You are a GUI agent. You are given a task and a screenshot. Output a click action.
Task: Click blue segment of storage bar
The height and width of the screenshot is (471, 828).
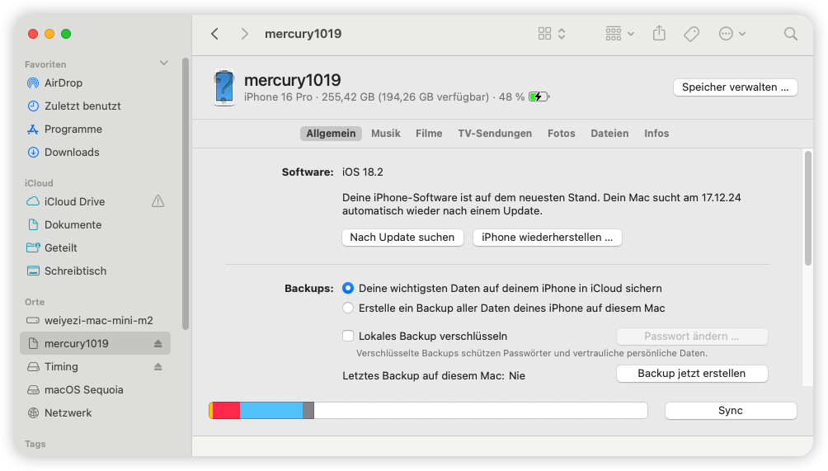point(271,411)
